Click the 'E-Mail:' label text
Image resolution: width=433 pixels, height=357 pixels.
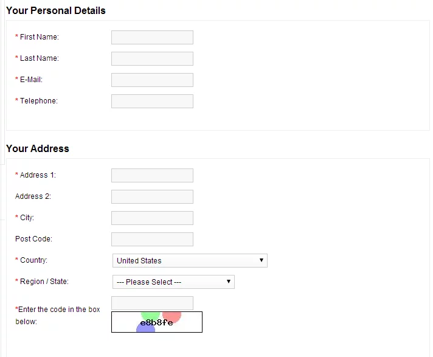31,80
